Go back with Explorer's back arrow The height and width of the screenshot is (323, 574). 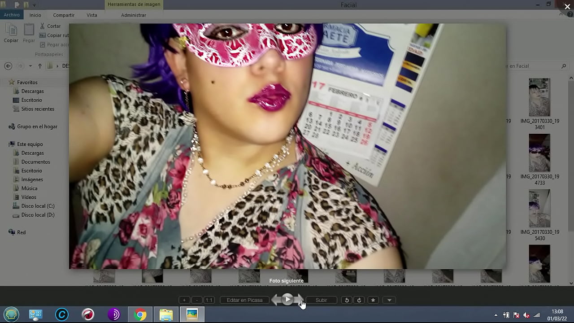(8, 66)
